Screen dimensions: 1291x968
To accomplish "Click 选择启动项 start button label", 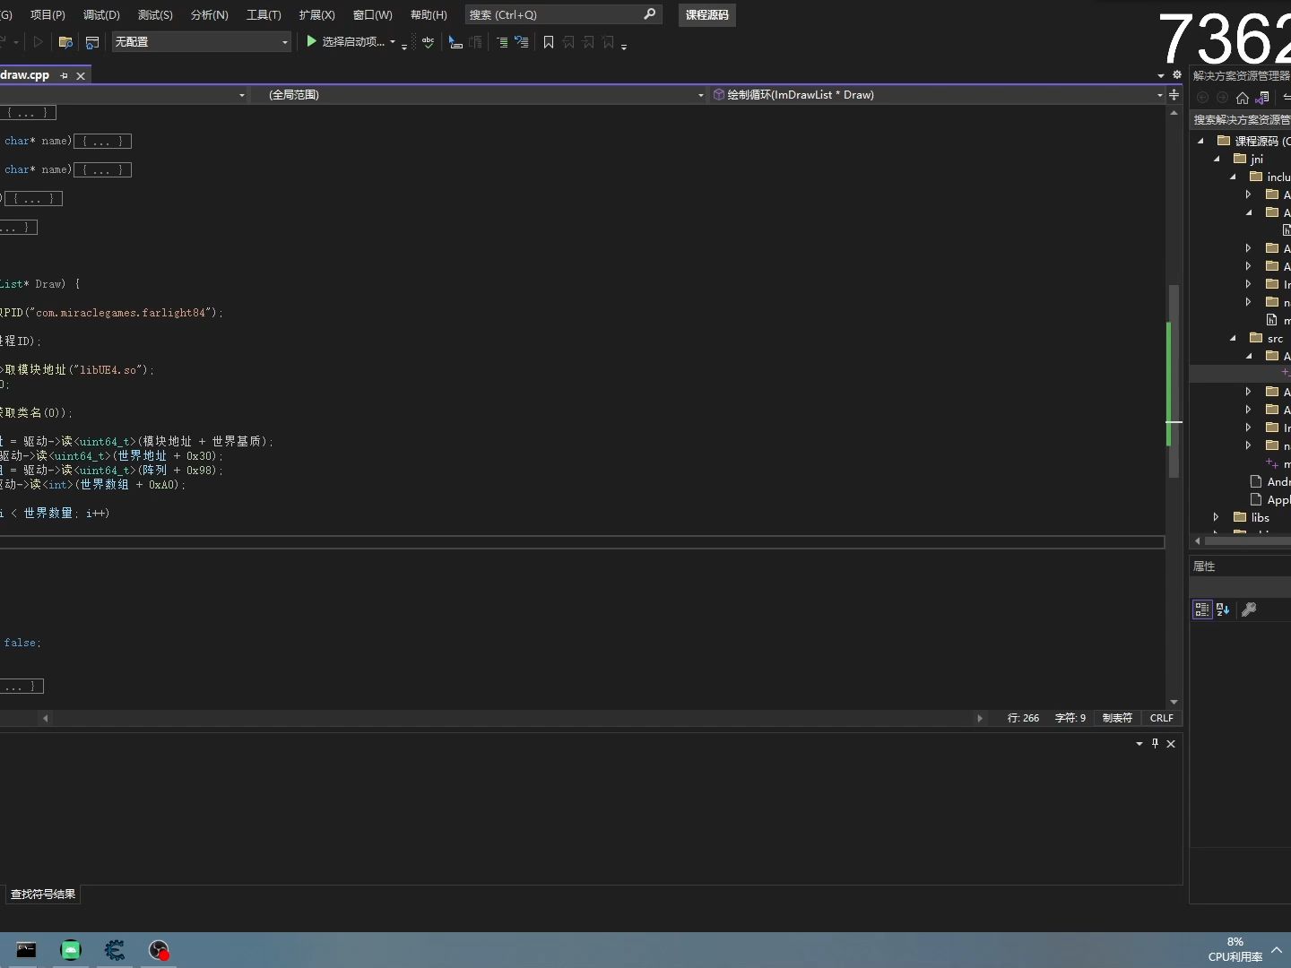I will [x=353, y=42].
